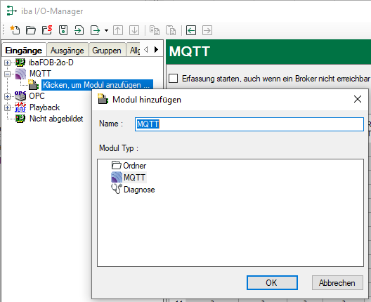Click the 'Klicken, um Modul anzufügen' tree entry
The image size is (371, 302).
coord(97,85)
